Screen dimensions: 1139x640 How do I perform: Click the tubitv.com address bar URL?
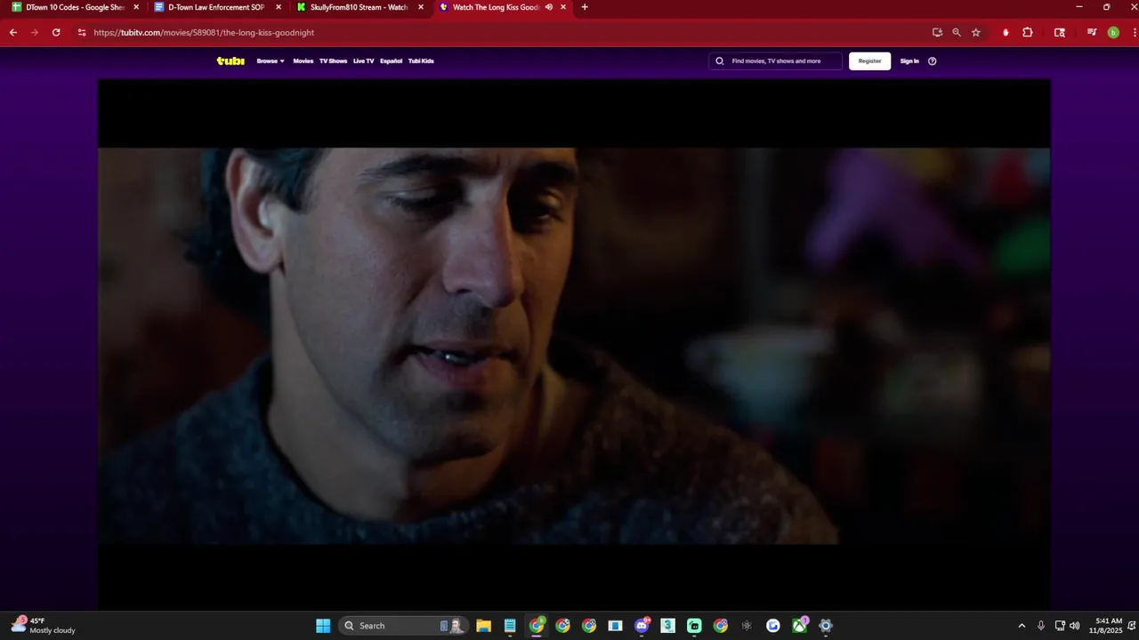coord(204,33)
